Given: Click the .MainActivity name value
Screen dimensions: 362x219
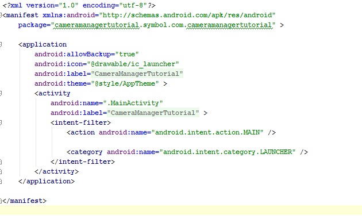Looking at the screenshot, I should click(x=133, y=103).
